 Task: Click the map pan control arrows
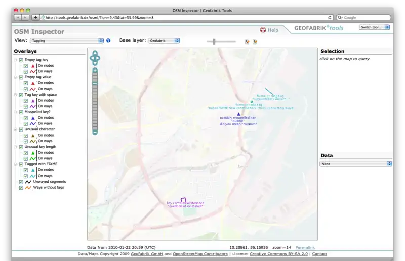pos(95,58)
